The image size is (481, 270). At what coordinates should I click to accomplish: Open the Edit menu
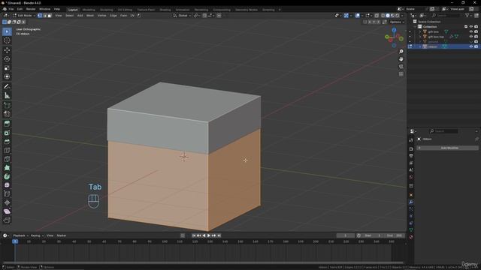pos(20,9)
